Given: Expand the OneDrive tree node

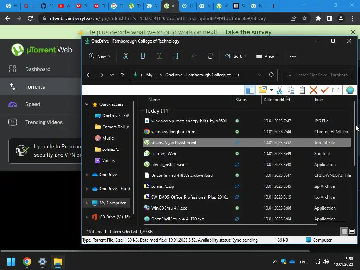Looking at the screenshot, I should pos(86,175).
